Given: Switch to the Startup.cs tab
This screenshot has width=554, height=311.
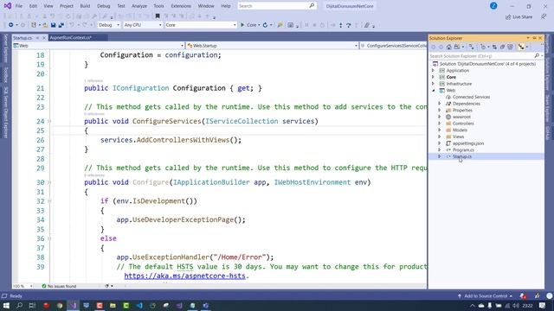Looking at the screenshot, I should tap(23, 38).
